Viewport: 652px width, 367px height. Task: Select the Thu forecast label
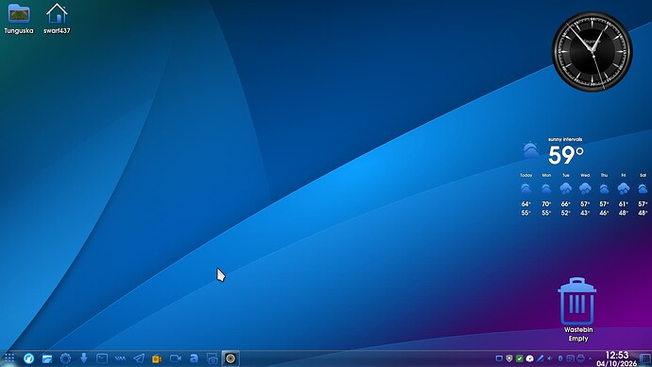tap(604, 175)
